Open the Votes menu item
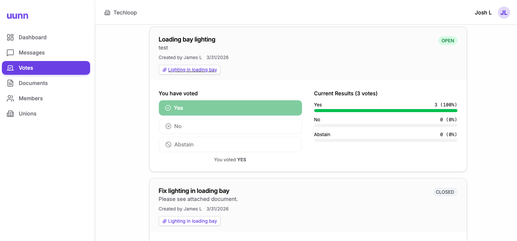Screen dimensions: 517x241 (46, 68)
